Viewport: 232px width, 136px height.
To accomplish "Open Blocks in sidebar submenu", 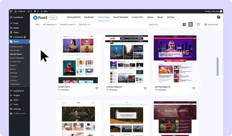I will 13,69.
